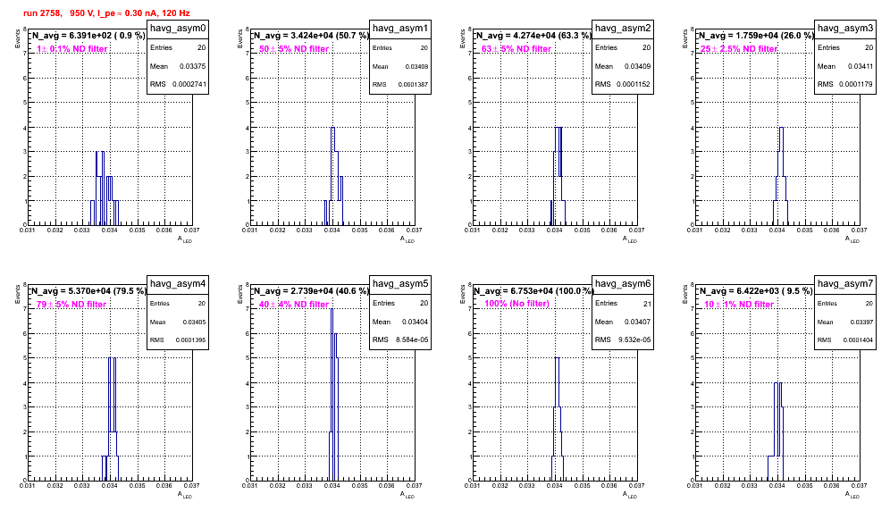The height and width of the screenshot is (511, 890).
Task: Select the havg_asym3 stats box title
Action: tap(845, 28)
